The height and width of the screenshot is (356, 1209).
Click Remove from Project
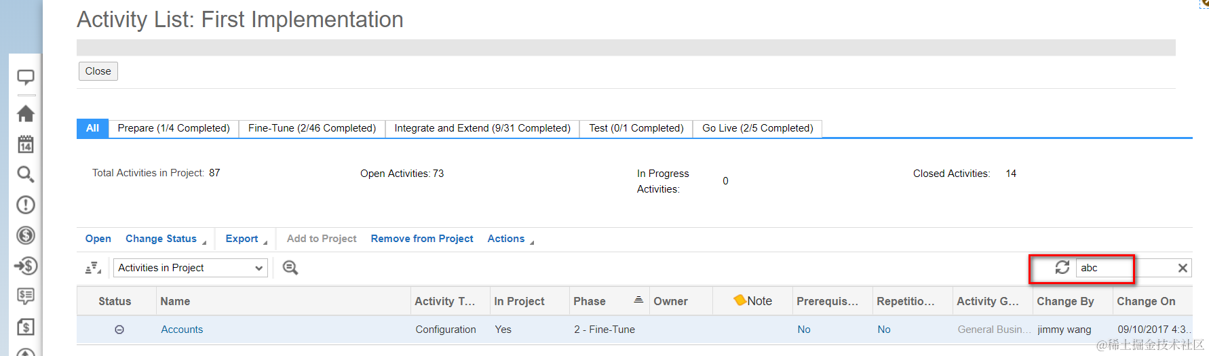click(422, 239)
